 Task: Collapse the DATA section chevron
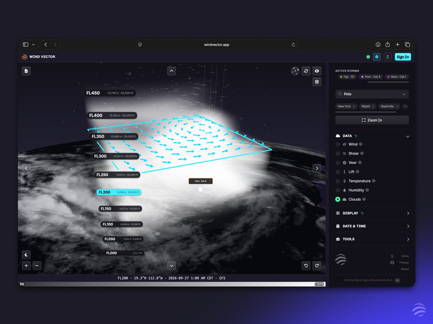408,136
